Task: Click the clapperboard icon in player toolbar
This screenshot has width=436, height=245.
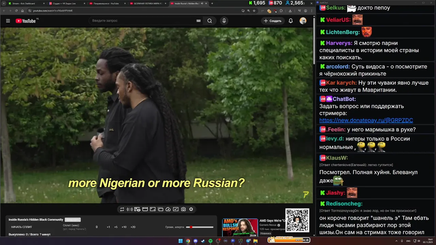Action: pyautogui.click(x=145, y=209)
